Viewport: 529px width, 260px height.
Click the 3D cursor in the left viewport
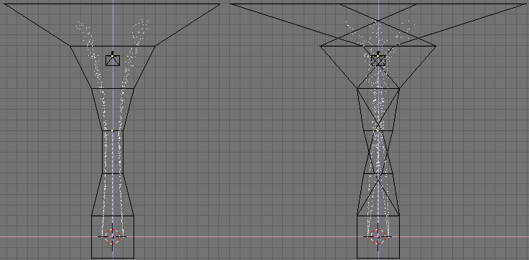[x=113, y=237]
